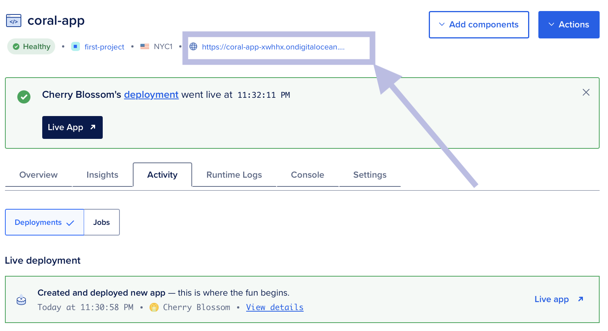The height and width of the screenshot is (331, 608).
Task: Select the Deployments toggle option
Action: pyautogui.click(x=44, y=222)
